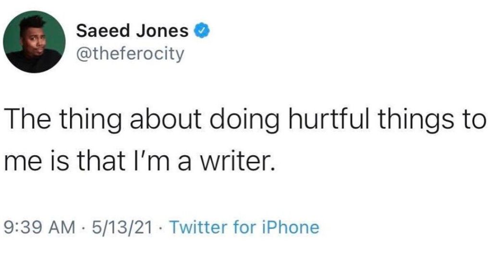Click the word "things" before "to"
The height and width of the screenshot is (258, 492).
click(411, 120)
